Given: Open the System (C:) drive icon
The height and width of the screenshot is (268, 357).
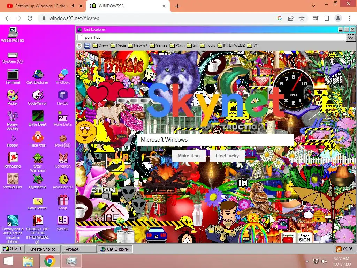Looking at the screenshot, I should (x=13, y=58).
